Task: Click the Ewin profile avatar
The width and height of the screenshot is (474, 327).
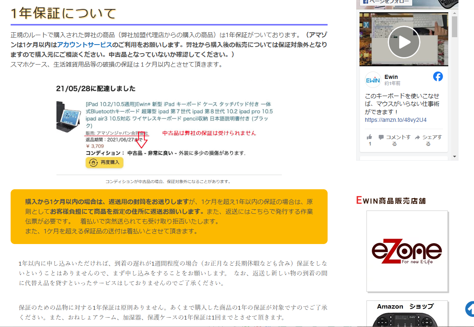Action: coord(373,80)
